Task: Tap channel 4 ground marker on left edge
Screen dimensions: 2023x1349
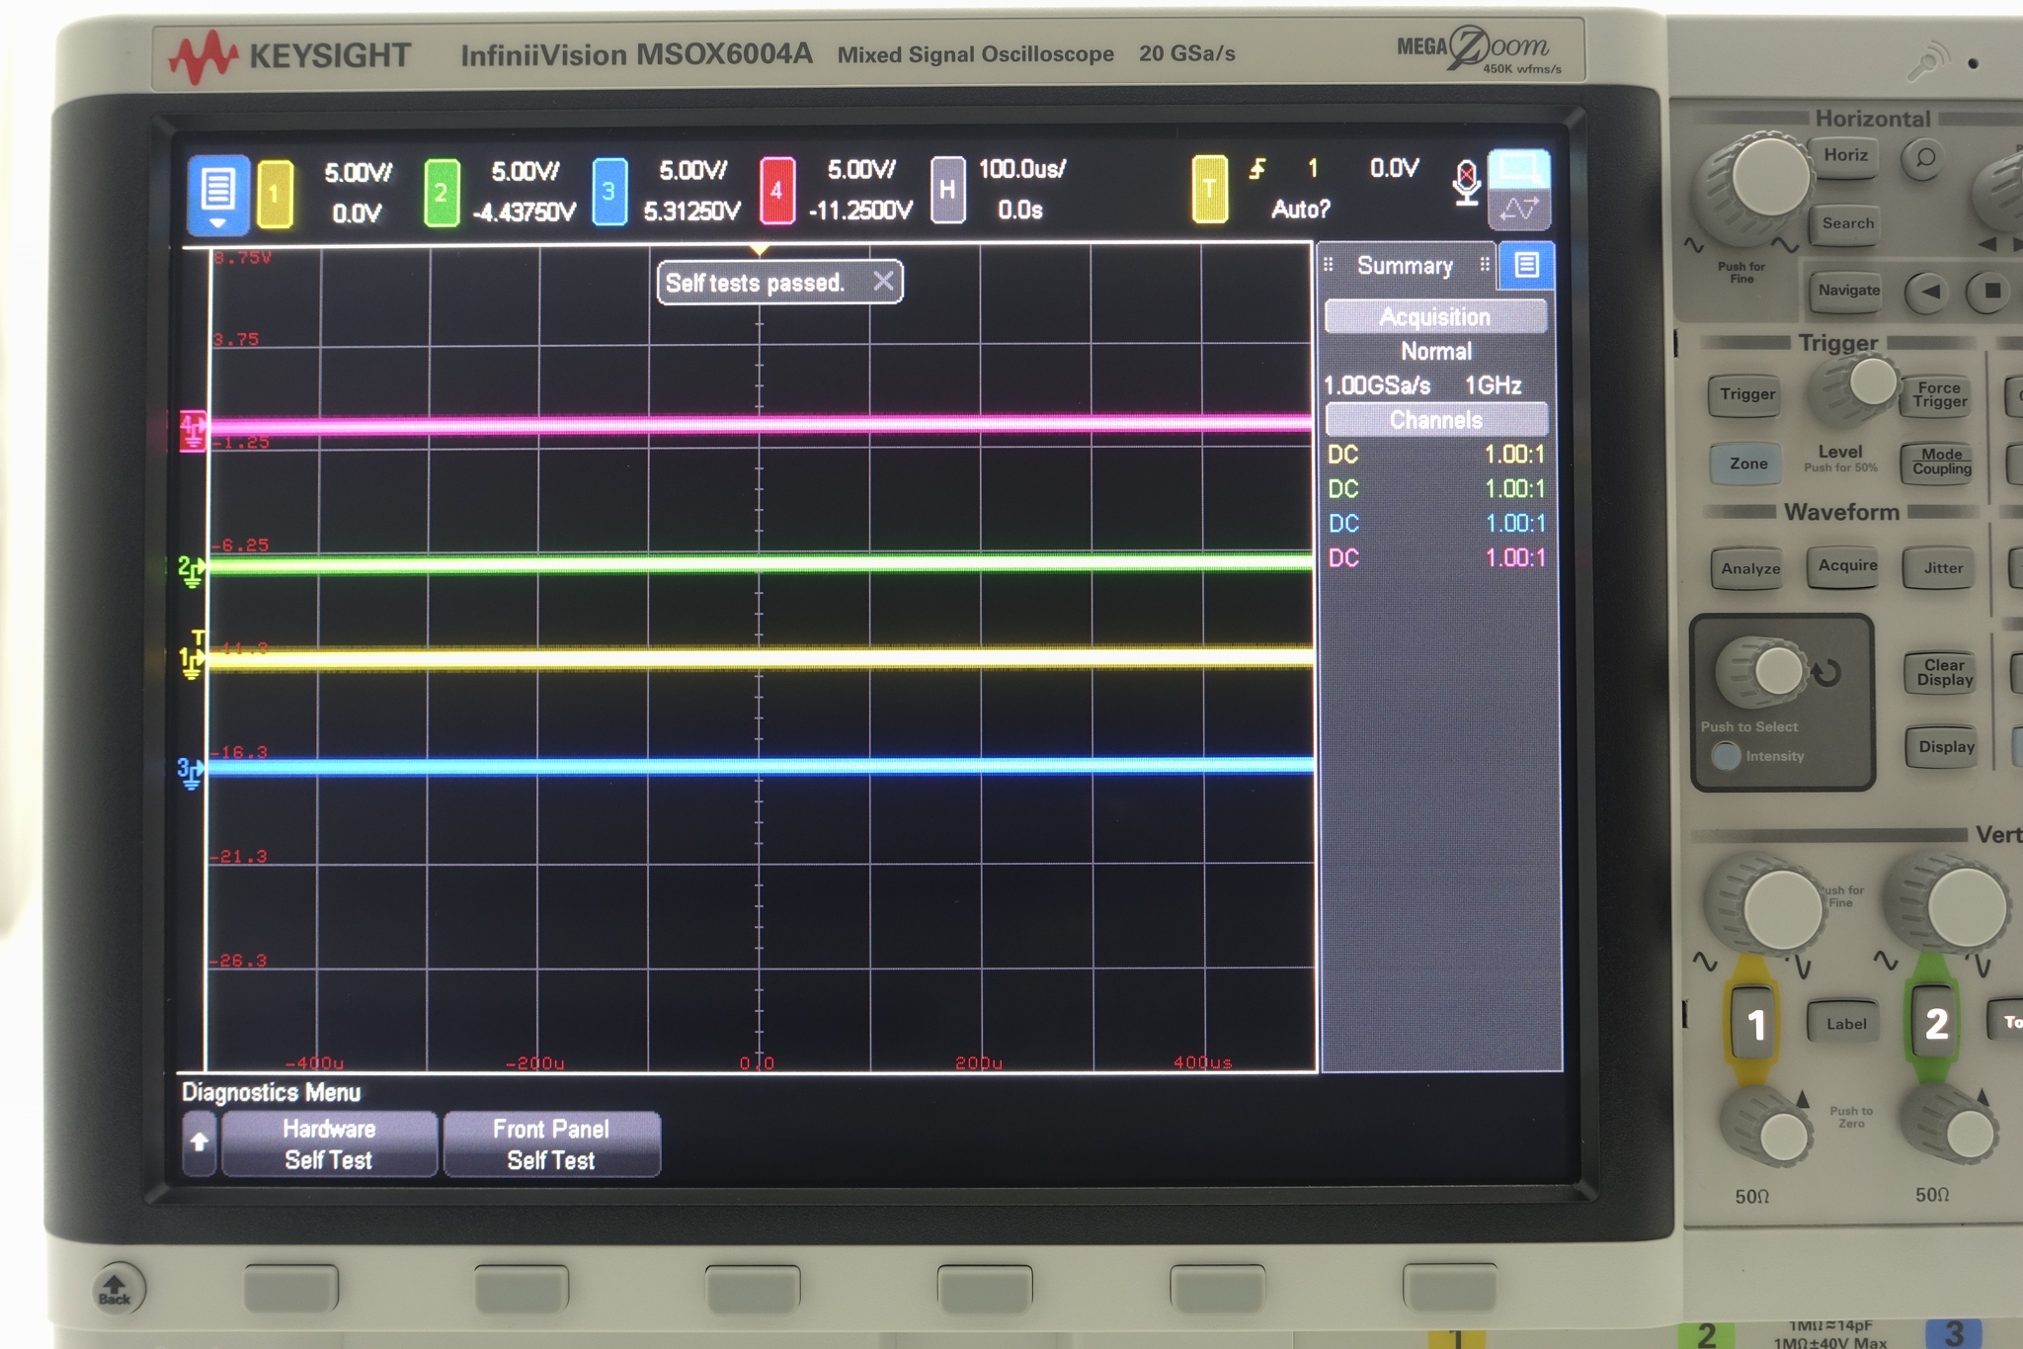Action: (192, 430)
